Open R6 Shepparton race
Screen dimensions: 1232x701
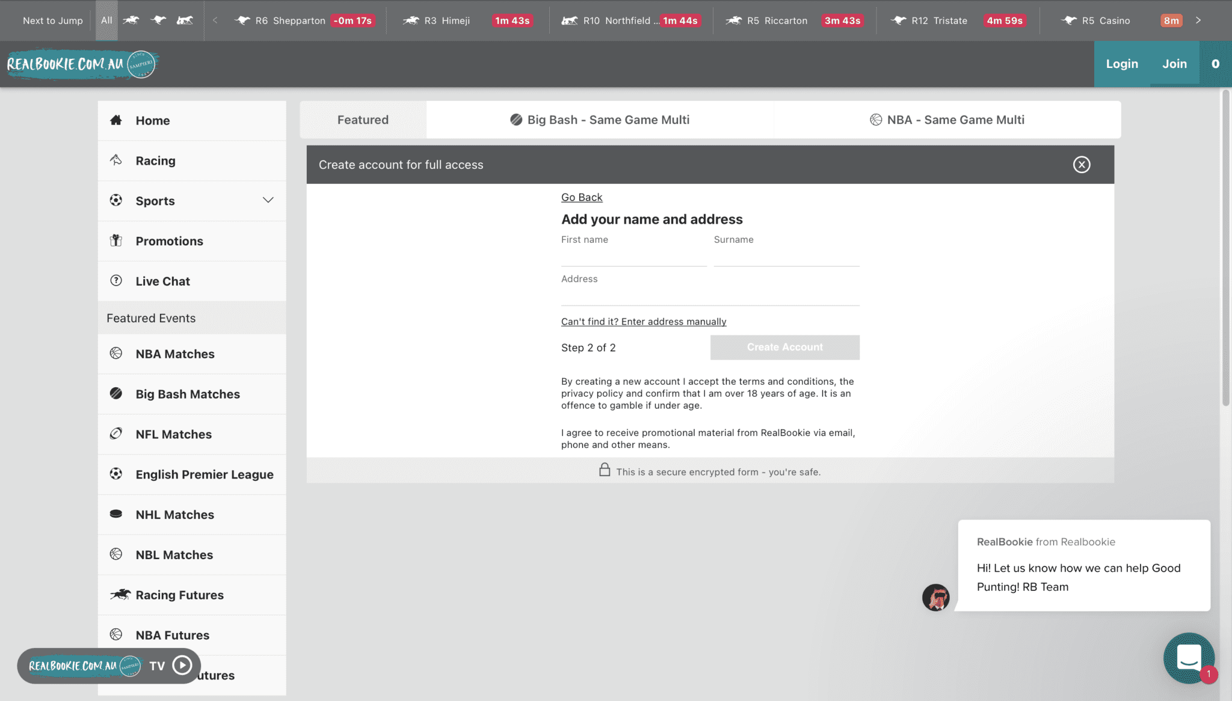pyautogui.click(x=305, y=20)
